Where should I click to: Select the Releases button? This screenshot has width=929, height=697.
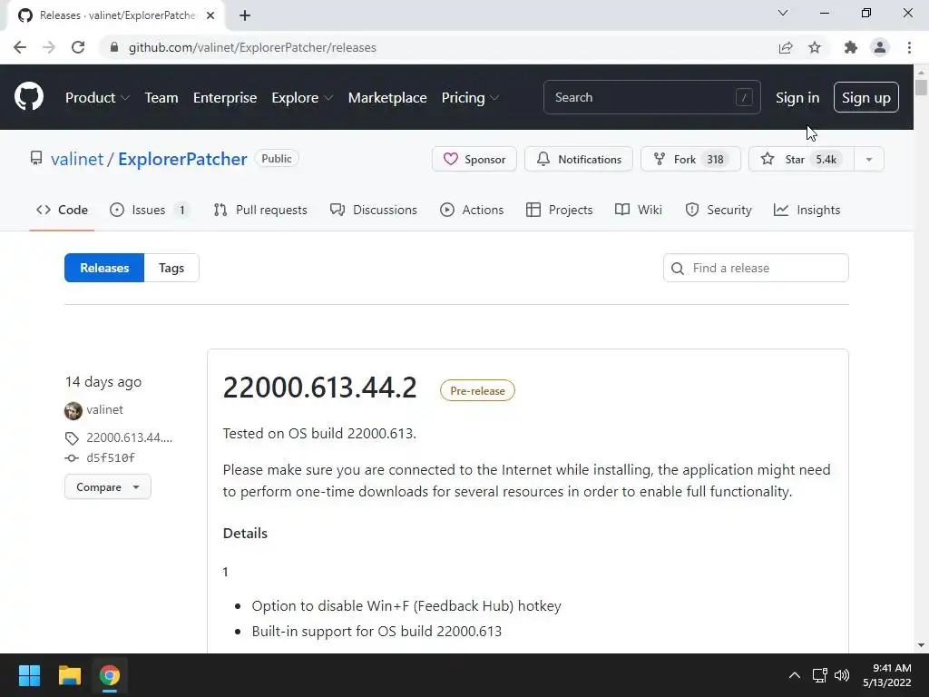click(x=104, y=268)
